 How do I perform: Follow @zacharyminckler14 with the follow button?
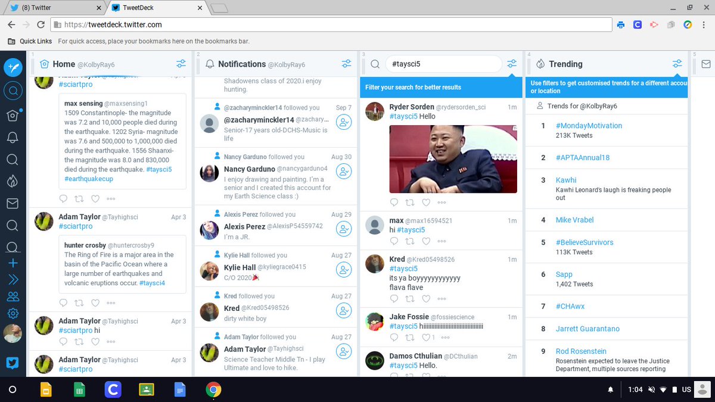click(344, 123)
